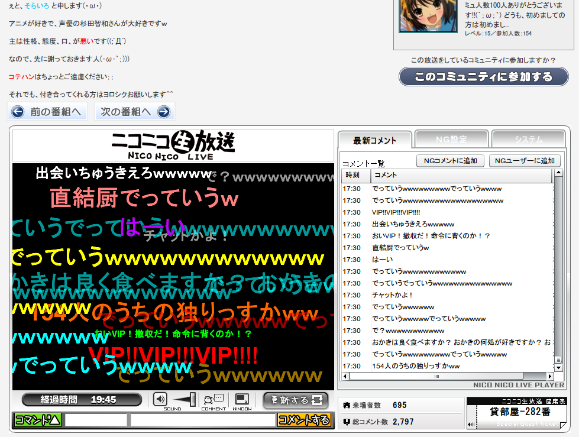The image size is (579, 437).
Task: Select comment row VIP!!VIP!!!VIP!!!!
Action: 448,212
